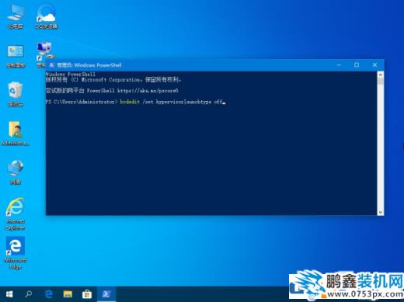Open the Control Panel desktop icon
This screenshot has width=404, height=302.
(x=16, y=56)
